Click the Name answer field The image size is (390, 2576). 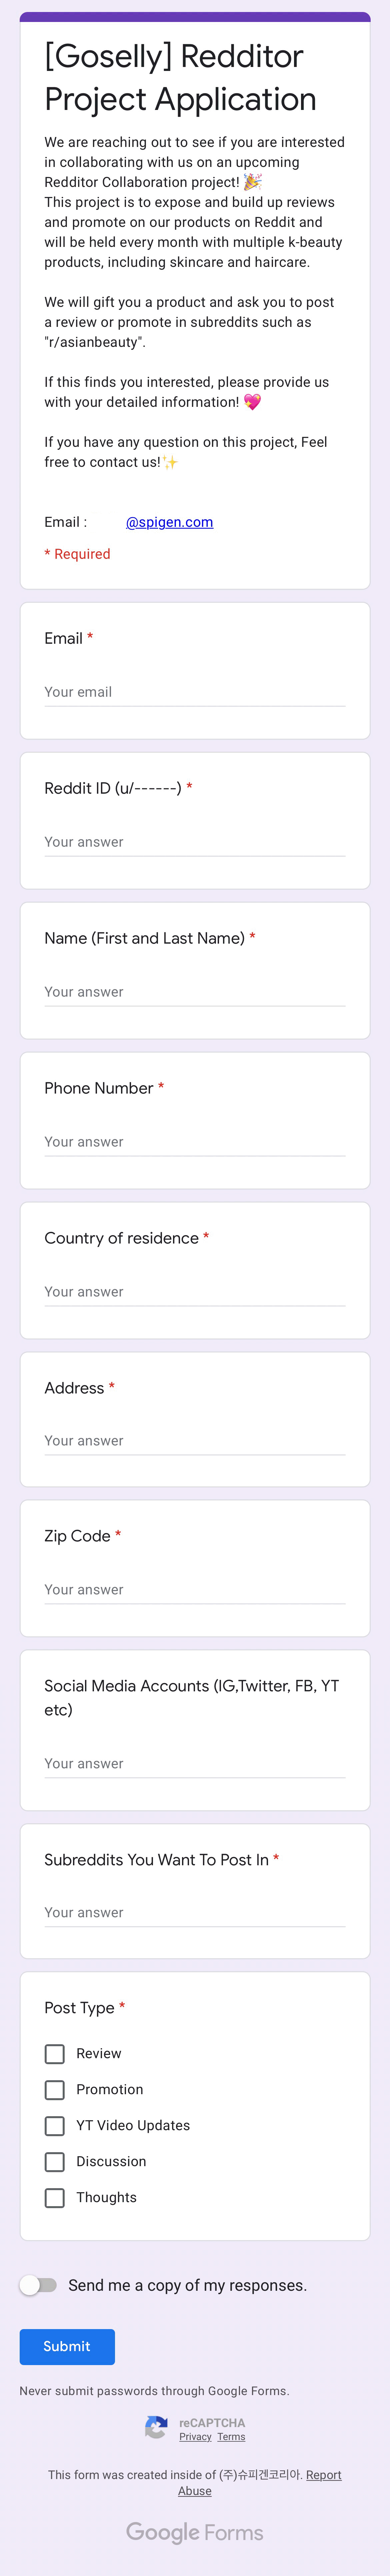(195, 992)
